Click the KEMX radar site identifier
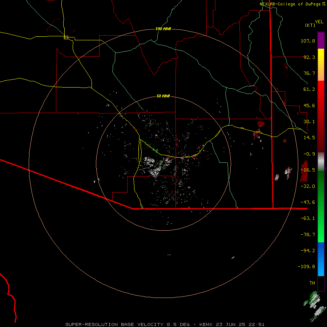 click(206, 324)
